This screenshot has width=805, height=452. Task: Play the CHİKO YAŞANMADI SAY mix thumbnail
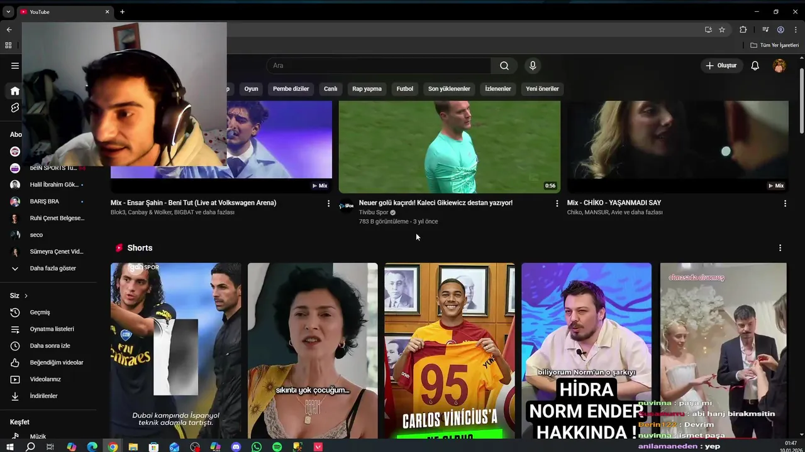click(x=678, y=147)
